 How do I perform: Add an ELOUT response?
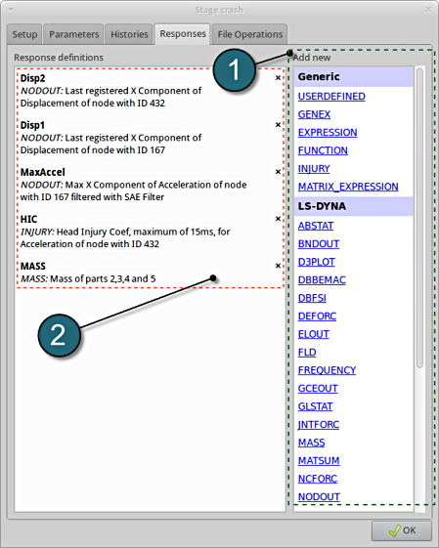coord(314,334)
